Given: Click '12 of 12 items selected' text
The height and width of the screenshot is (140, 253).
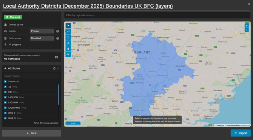Looking at the screenshot, I should pyautogui.click(x=46, y=123).
